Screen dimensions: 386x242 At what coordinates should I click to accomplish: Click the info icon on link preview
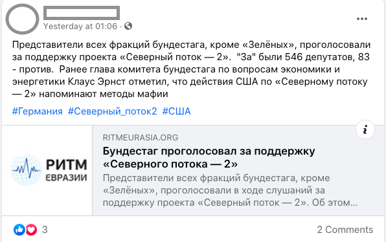[365, 129]
